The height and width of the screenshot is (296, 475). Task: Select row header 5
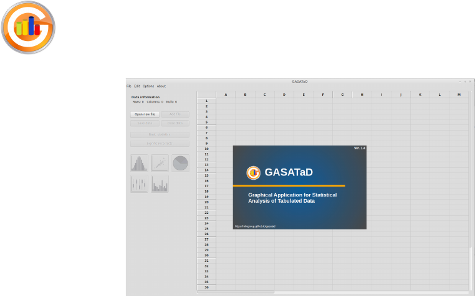point(206,122)
